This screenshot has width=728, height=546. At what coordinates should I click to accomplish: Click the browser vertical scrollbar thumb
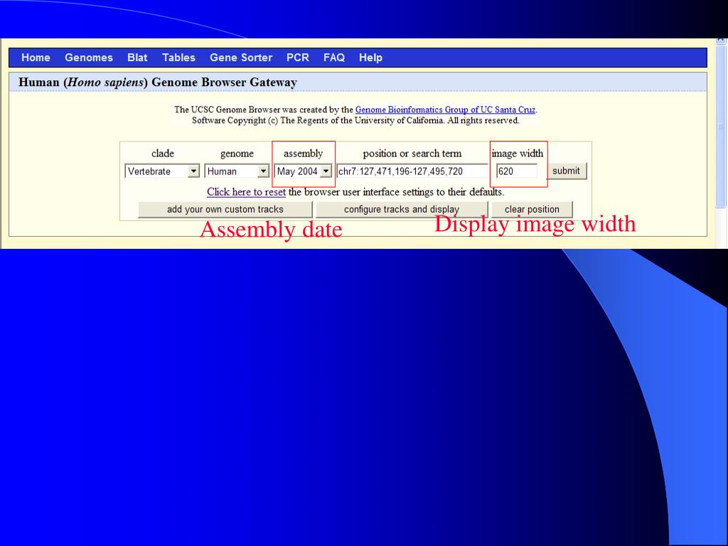click(x=720, y=127)
